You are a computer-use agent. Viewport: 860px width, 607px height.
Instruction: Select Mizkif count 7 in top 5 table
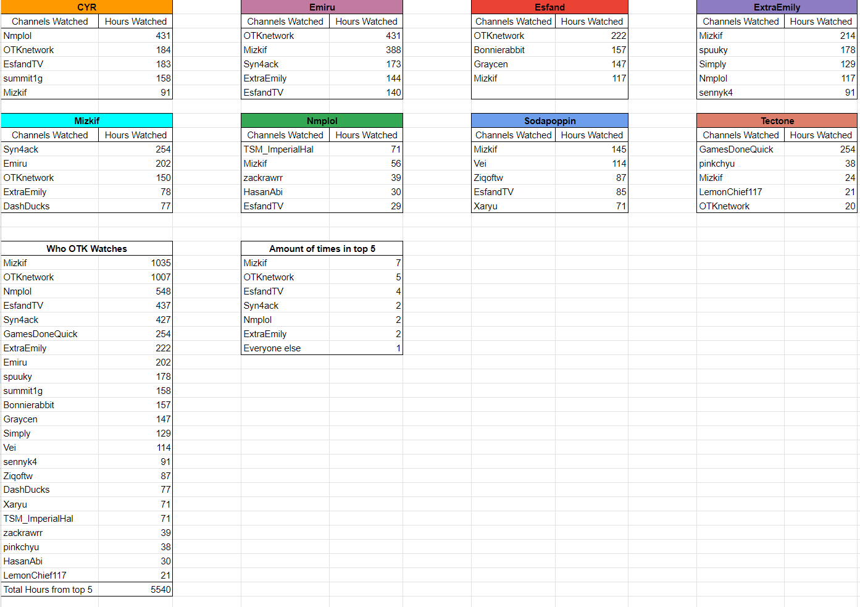click(366, 262)
